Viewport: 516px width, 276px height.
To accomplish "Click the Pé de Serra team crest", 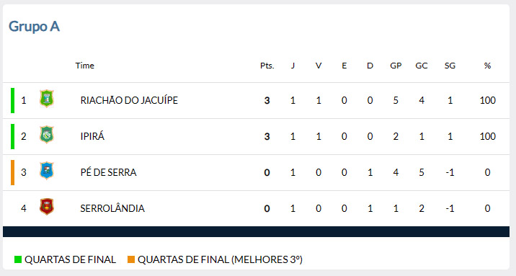I will click(x=46, y=171).
